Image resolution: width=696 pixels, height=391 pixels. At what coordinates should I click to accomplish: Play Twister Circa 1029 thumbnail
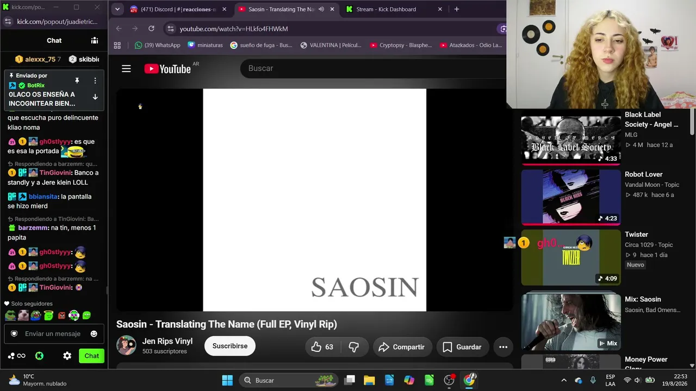click(571, 257)
